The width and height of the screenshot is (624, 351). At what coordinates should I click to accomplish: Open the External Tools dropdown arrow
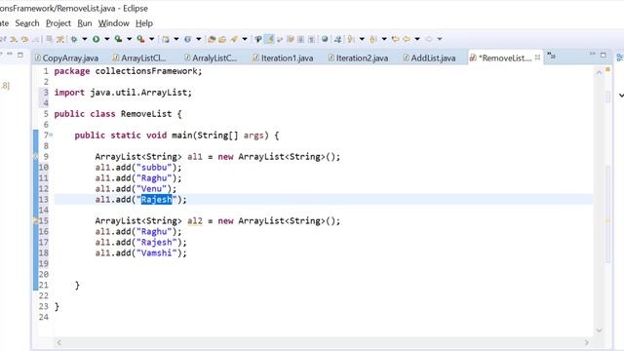(x=152, y=39)
